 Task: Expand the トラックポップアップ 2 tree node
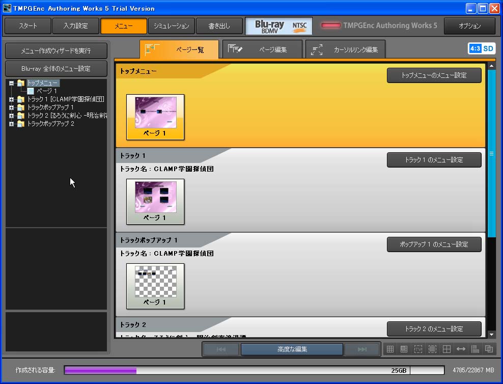[12, 124]
